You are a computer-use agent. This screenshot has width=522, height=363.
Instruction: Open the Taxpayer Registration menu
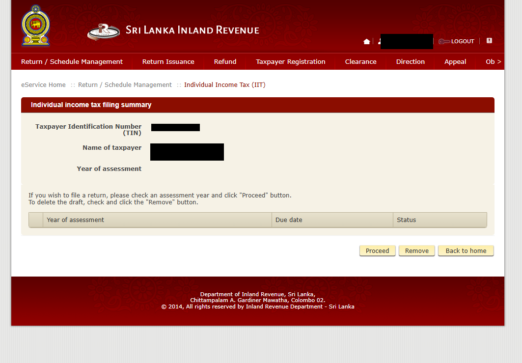(x=290, y=61)
